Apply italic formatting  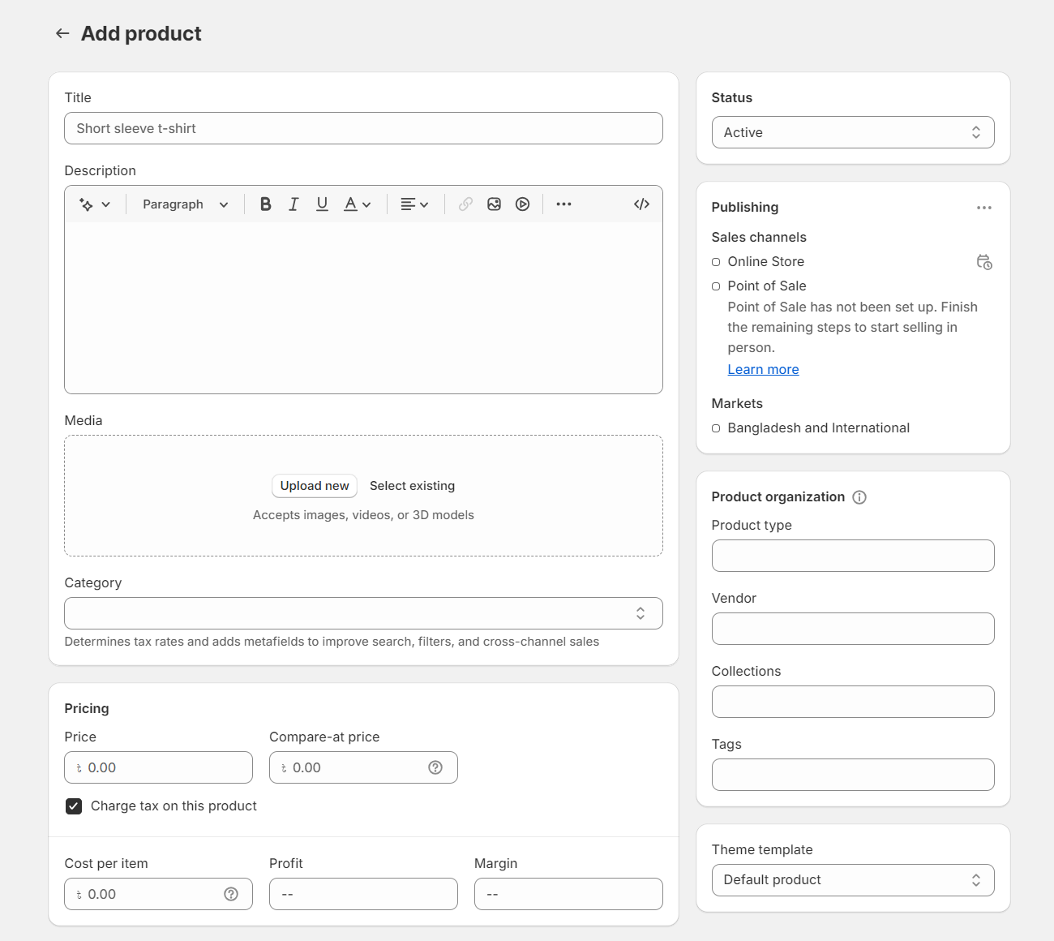[293, 204]
